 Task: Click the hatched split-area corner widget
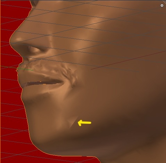tap(165, 1)
